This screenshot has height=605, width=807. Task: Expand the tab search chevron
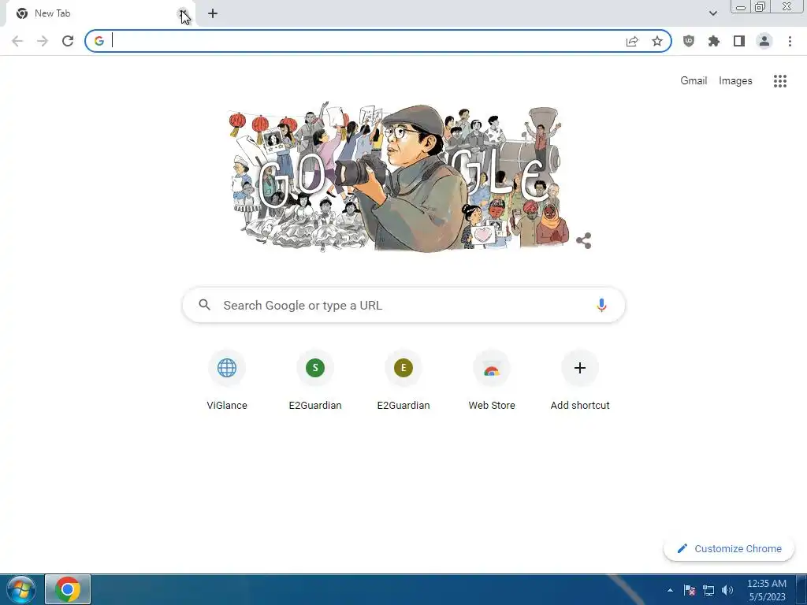(712, 13)
